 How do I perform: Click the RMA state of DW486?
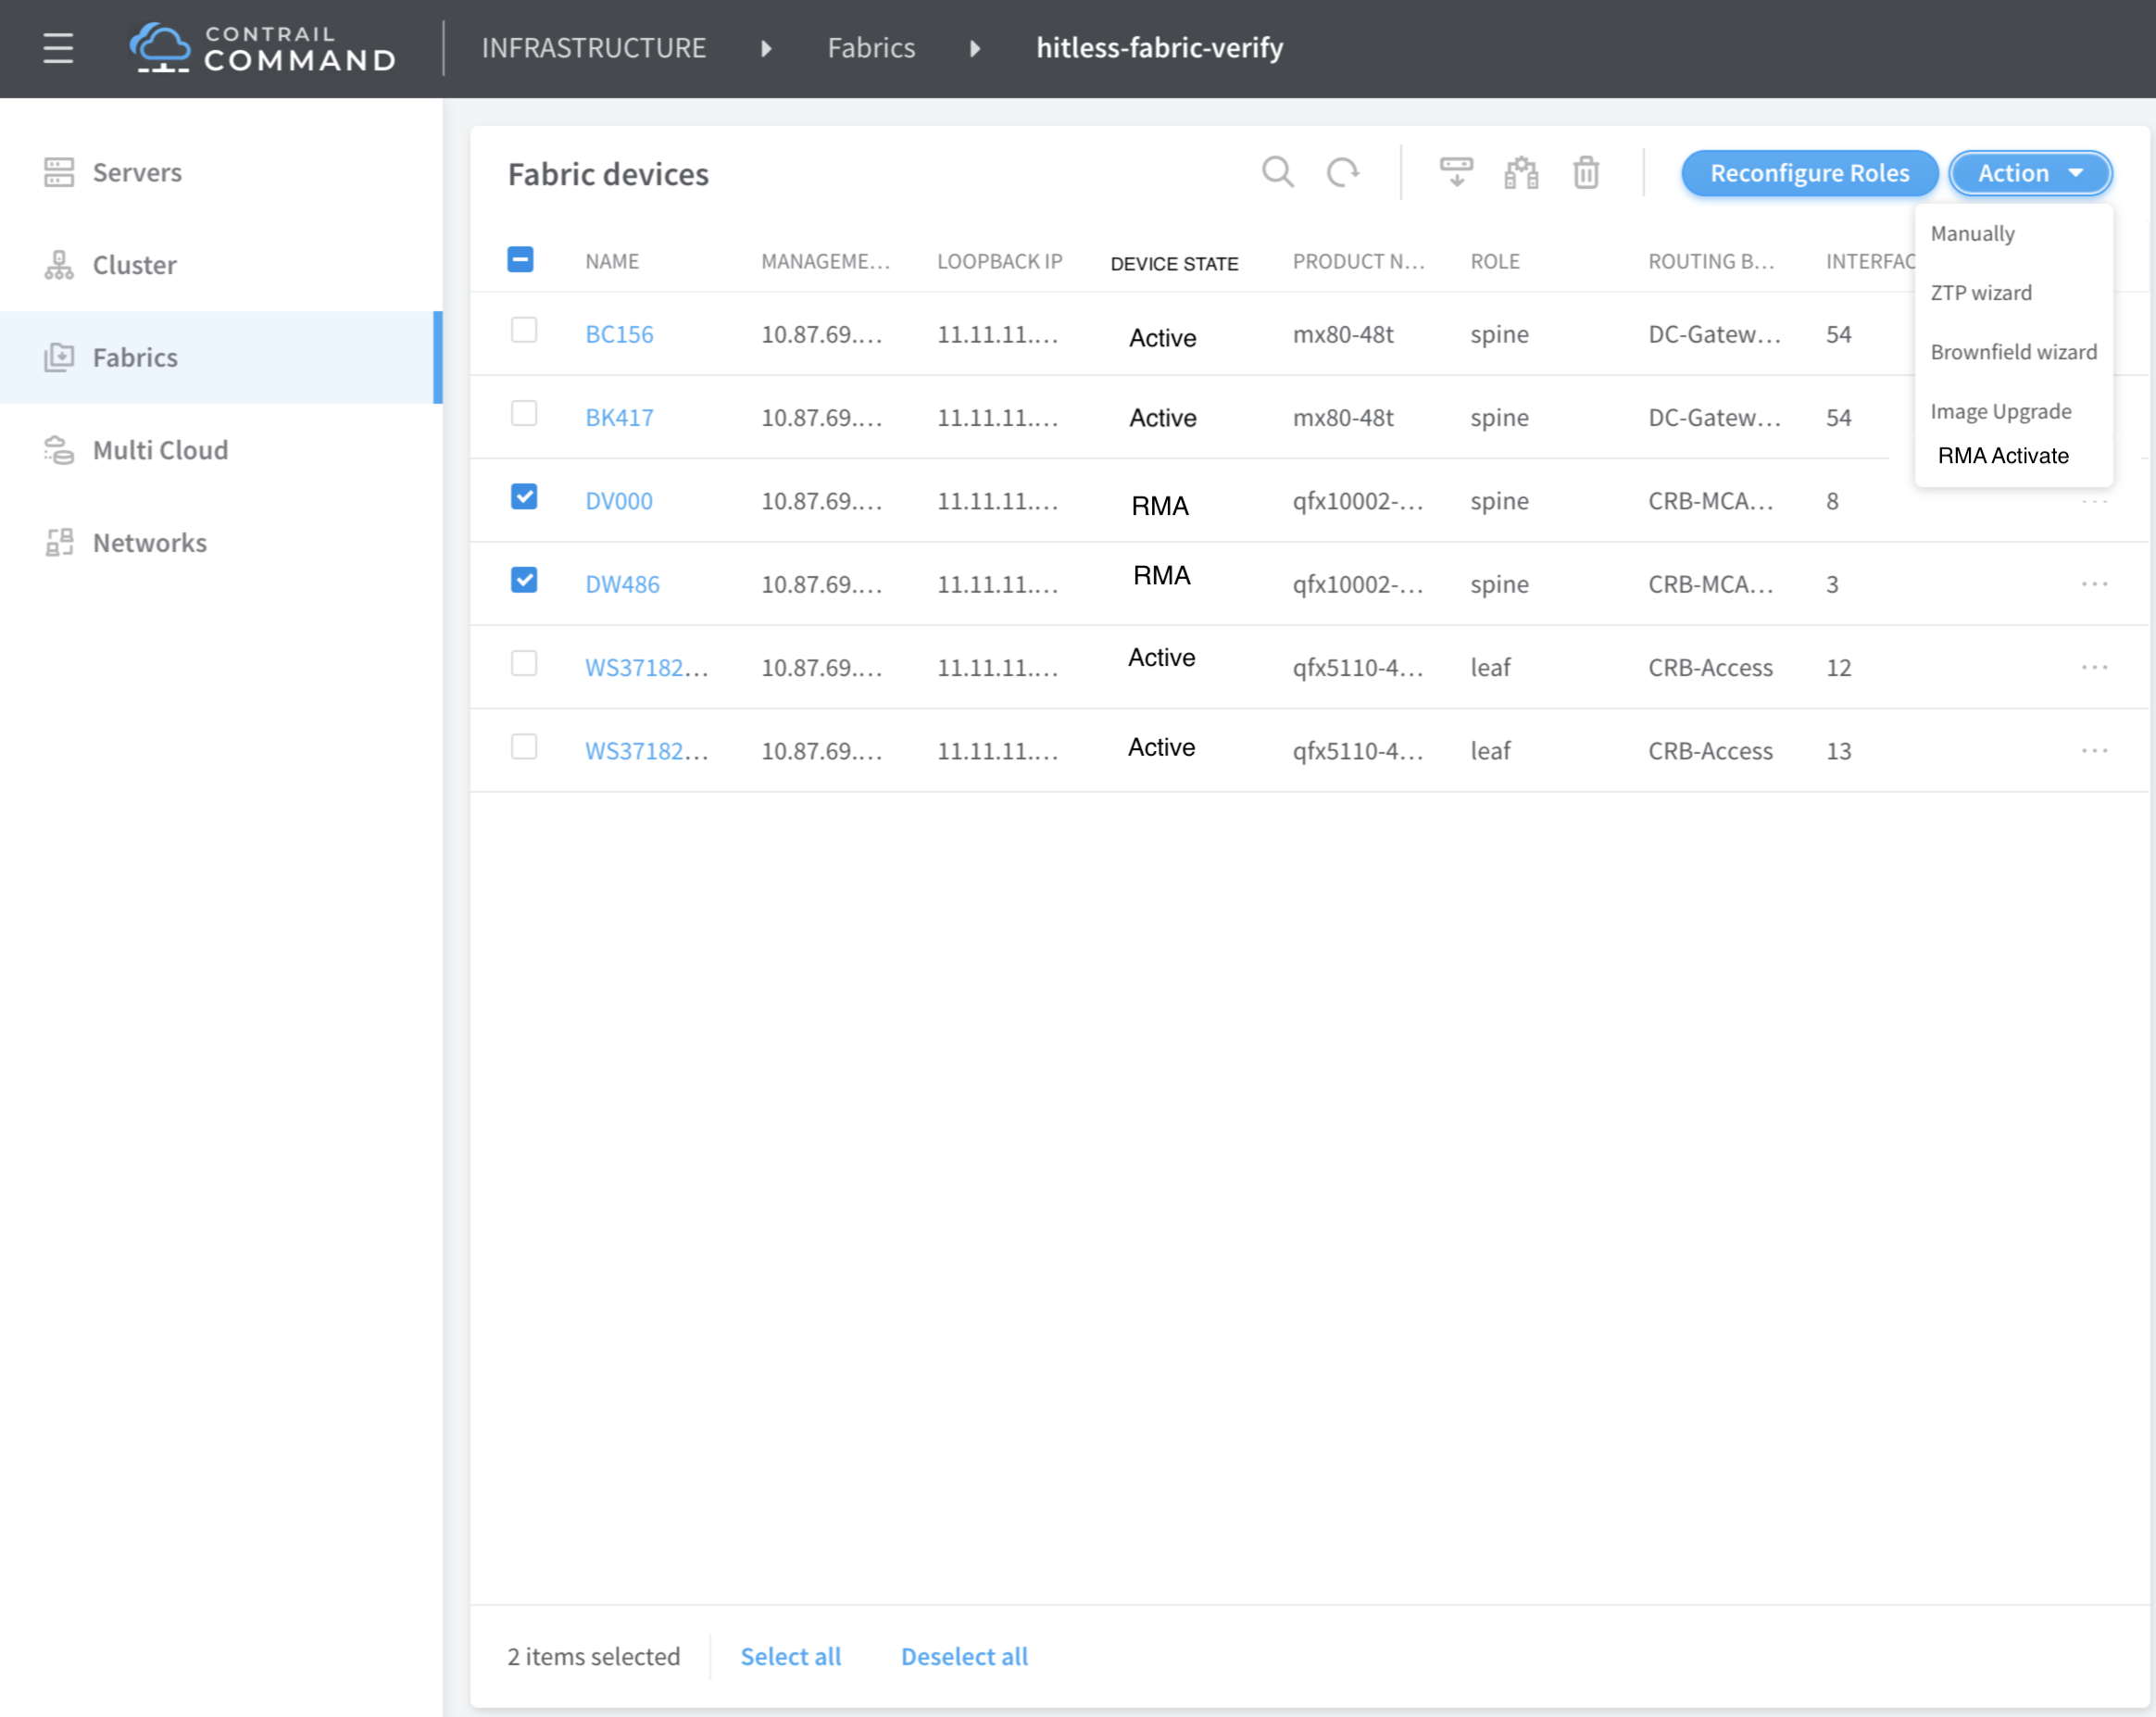(1161, 575)
